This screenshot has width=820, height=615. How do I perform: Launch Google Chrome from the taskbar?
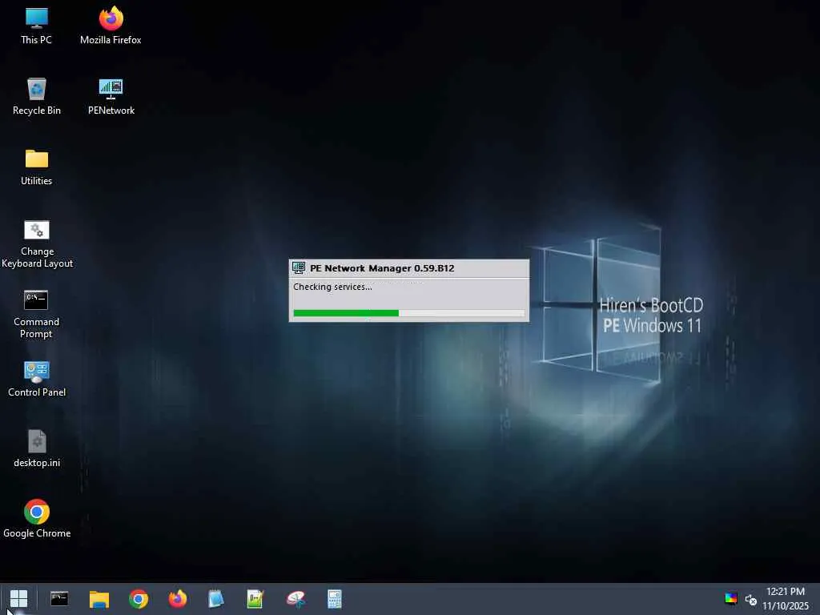[x=139, y=599]
